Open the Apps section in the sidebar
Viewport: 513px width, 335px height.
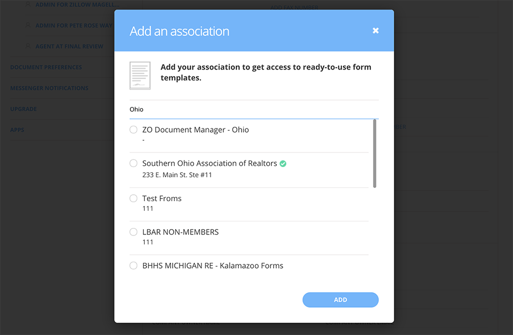17,130
